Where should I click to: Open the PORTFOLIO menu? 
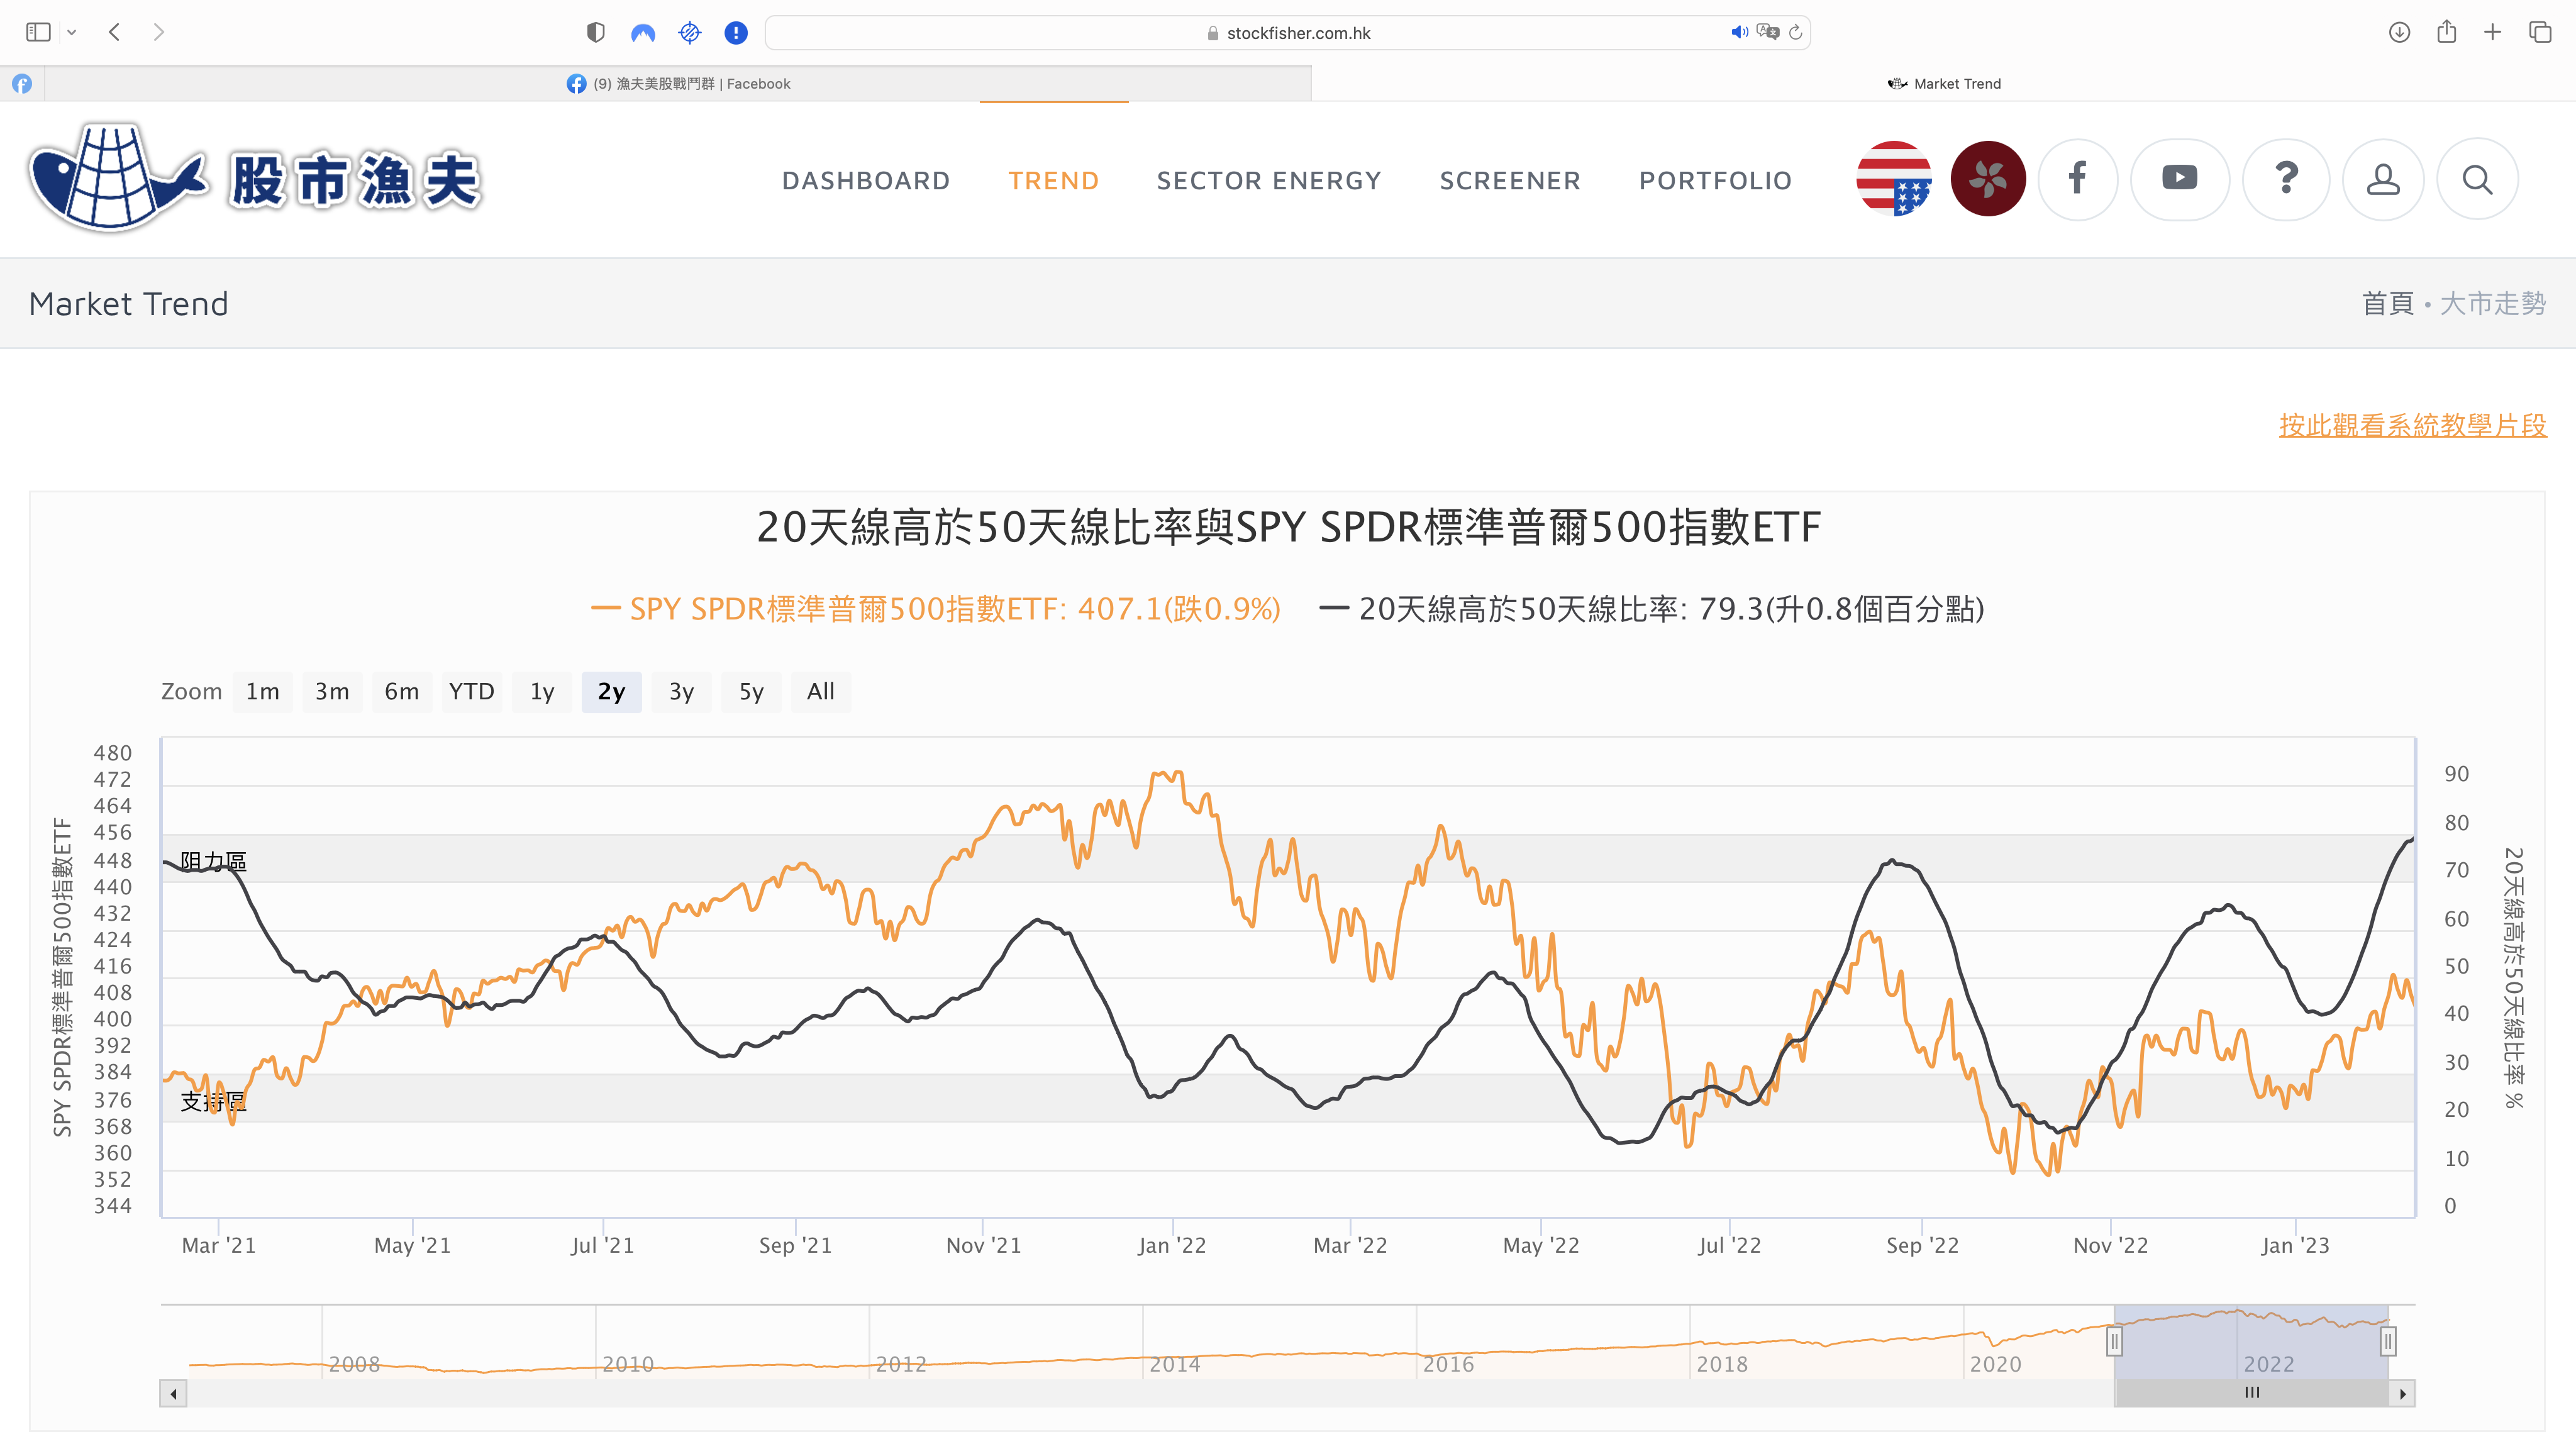[x=1715, y=181]
